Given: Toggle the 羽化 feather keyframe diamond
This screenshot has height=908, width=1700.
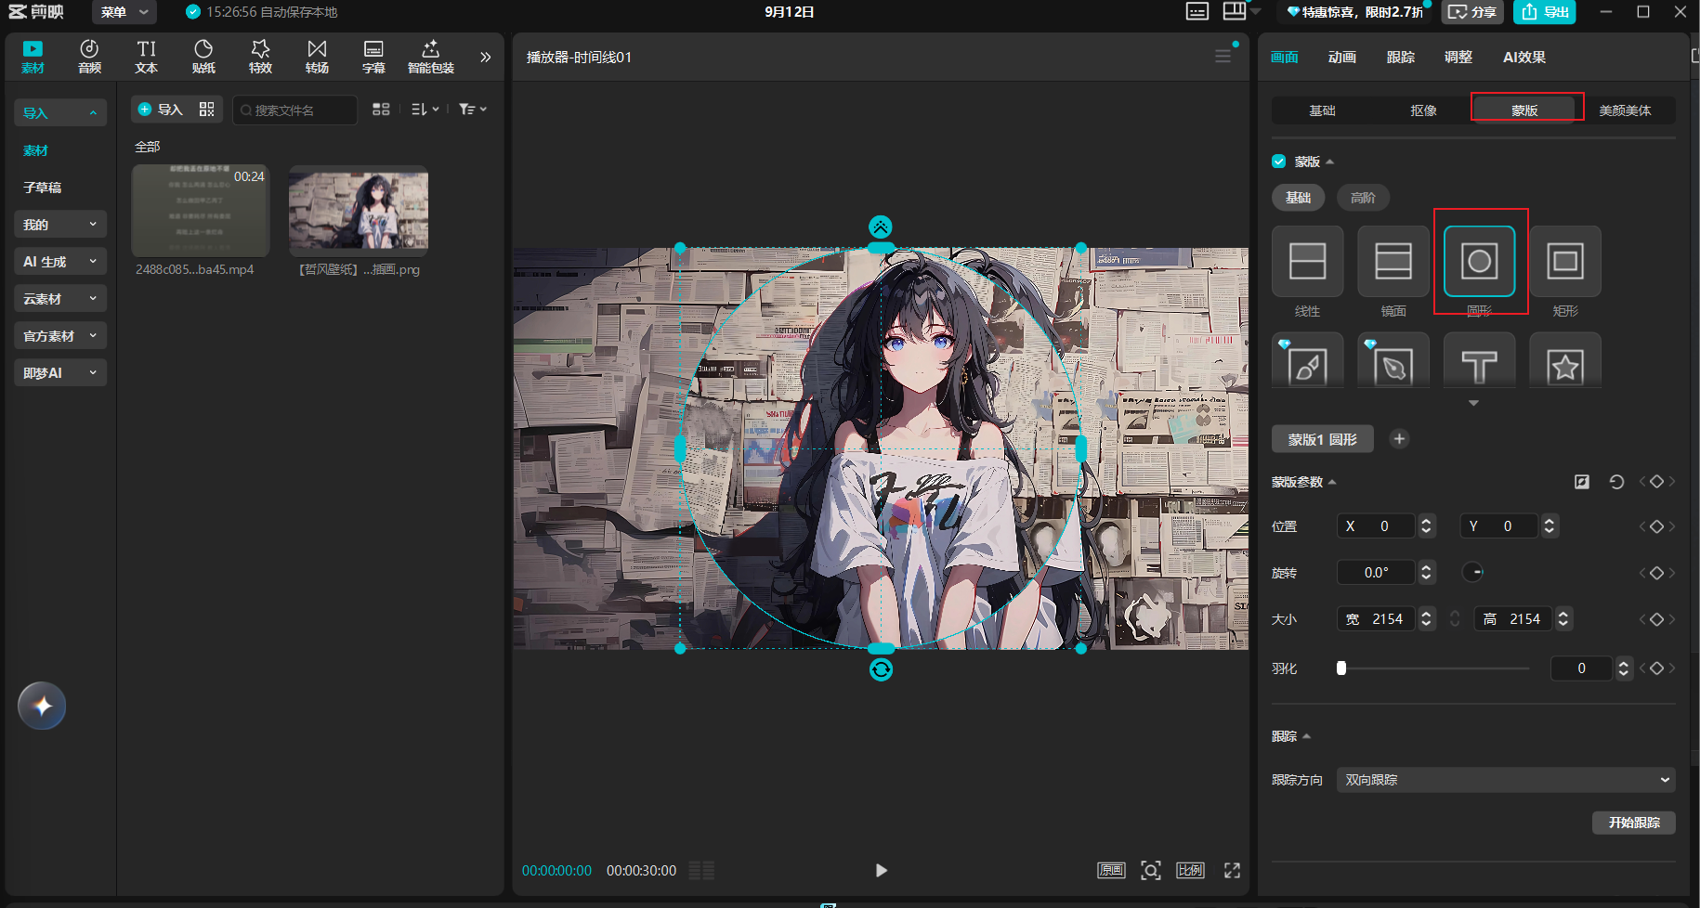Looking at the screenshot, I should (1656, 668).
